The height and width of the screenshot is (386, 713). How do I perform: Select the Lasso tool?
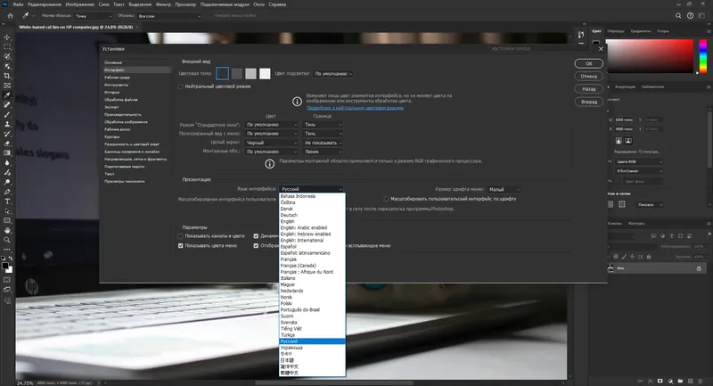[7, 56]
